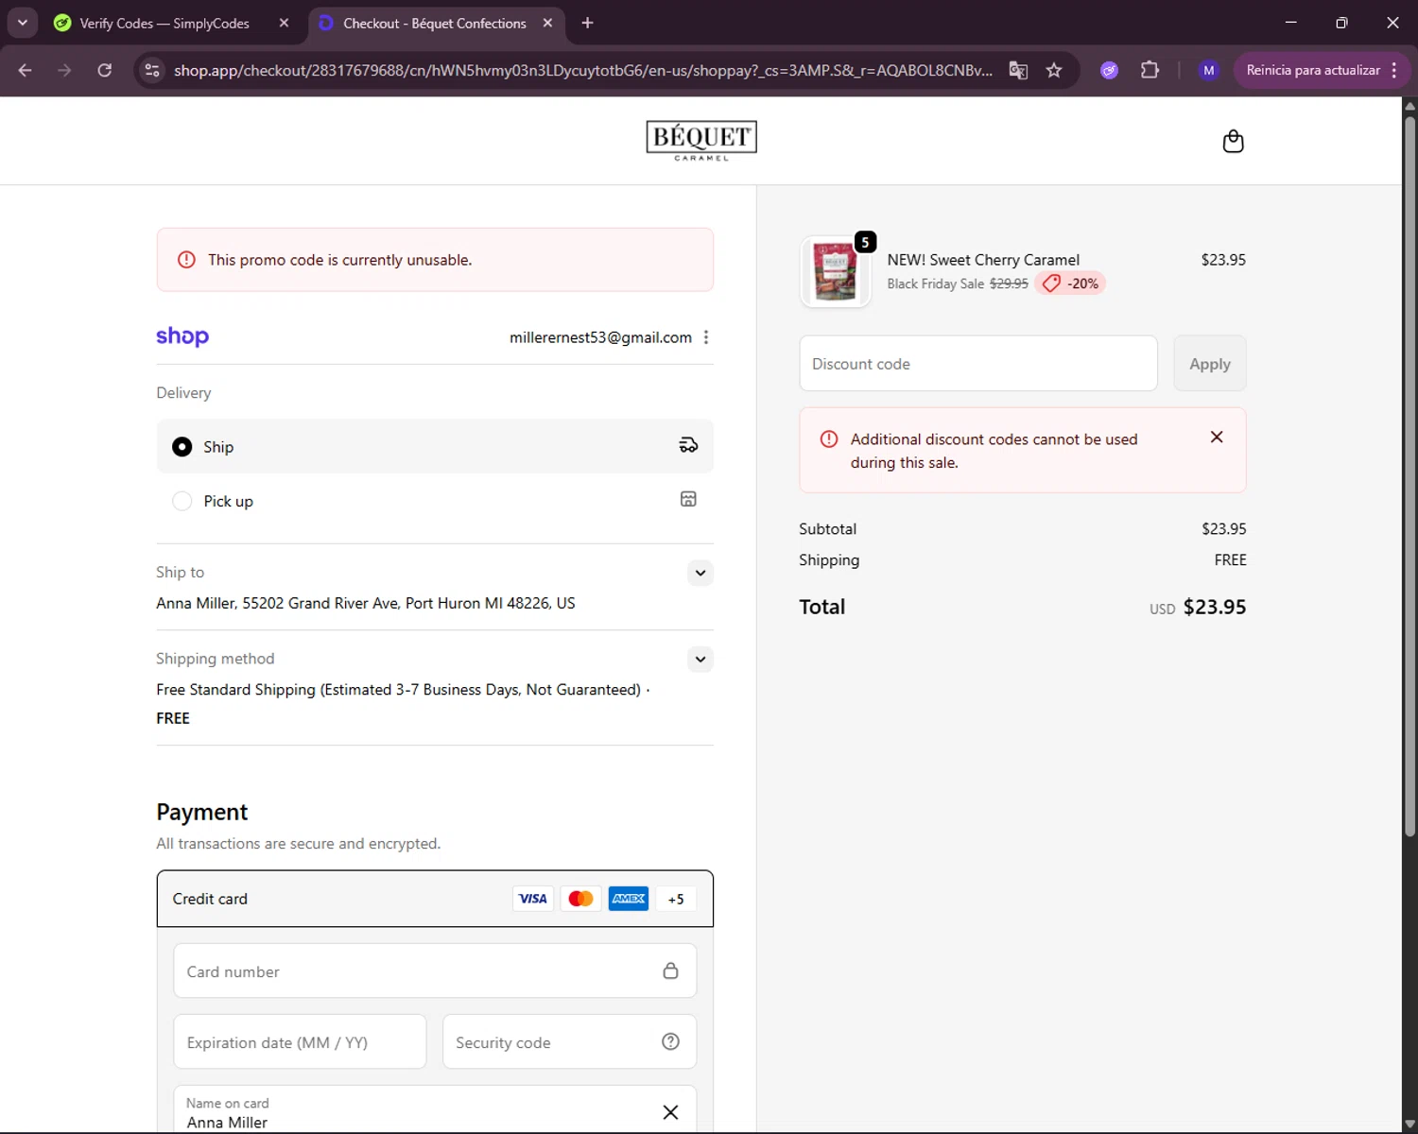
Task: Click the shipping truck icon
Action: pyautogui.click(x=688, y=445)
